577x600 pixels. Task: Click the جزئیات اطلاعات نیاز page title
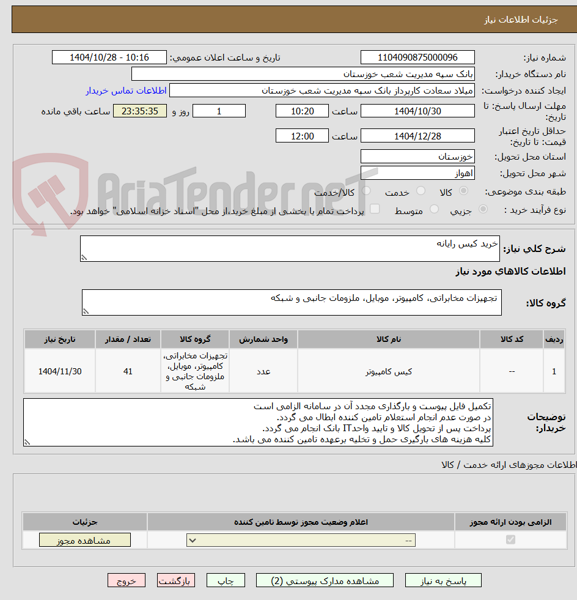pyautogui.click(x=521, y=20)
